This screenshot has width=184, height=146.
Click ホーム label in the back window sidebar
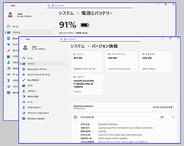pos(16,27)
